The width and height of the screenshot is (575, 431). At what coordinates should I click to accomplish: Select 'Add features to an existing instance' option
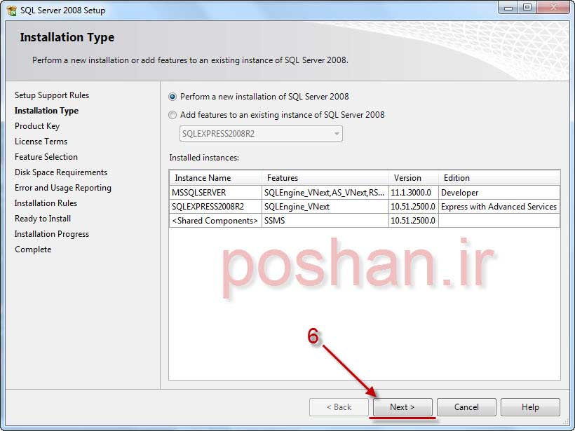(173, 115)
